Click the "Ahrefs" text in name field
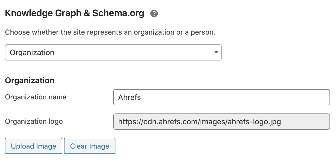 [x=130, y=97]
